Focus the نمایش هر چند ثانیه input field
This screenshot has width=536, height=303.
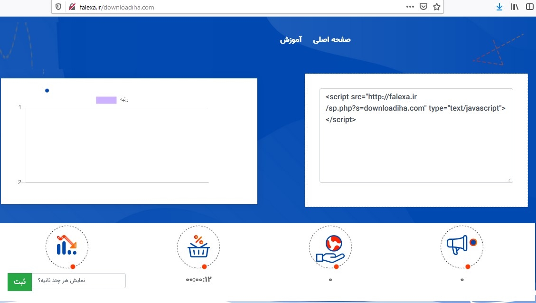[x=78, y=281]
